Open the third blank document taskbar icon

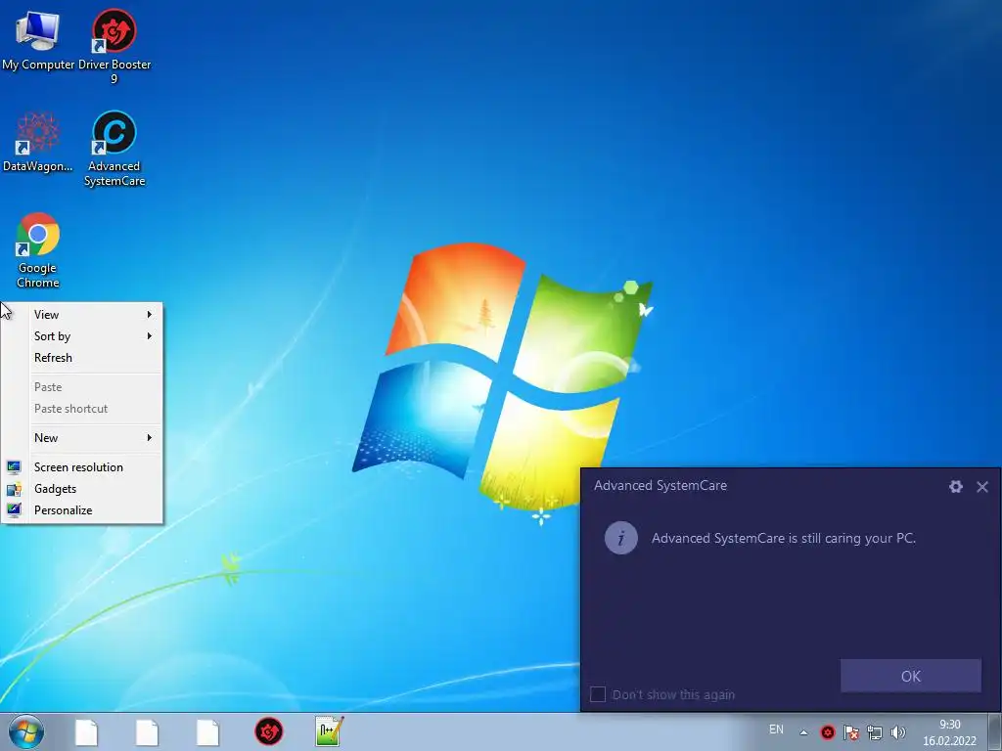pyautogui.click(x=207, y=732)
